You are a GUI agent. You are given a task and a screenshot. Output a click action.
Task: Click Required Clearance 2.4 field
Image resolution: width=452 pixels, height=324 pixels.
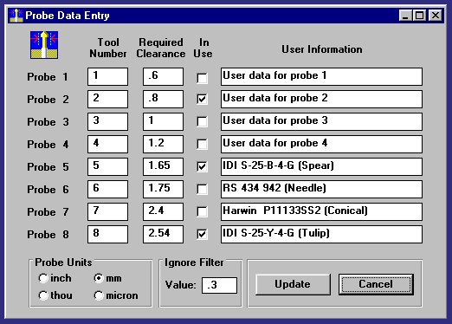[x=163, y=211]
